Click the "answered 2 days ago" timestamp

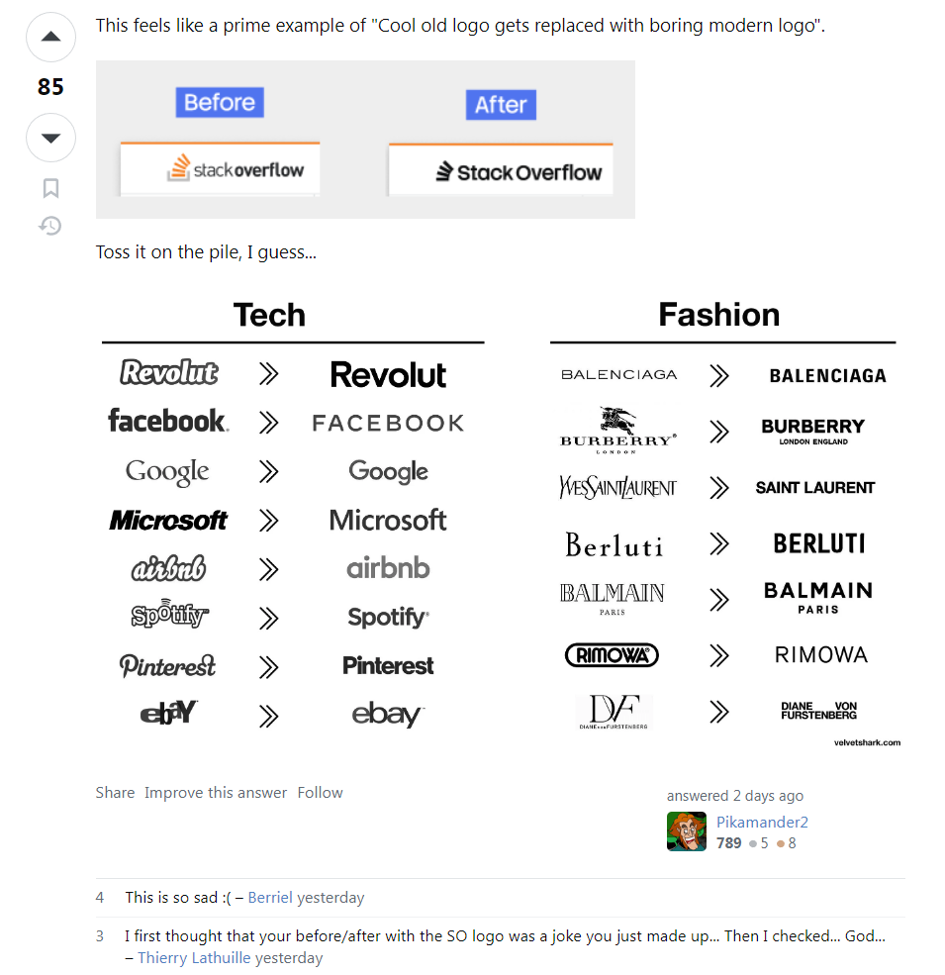(x=735, y=796)
